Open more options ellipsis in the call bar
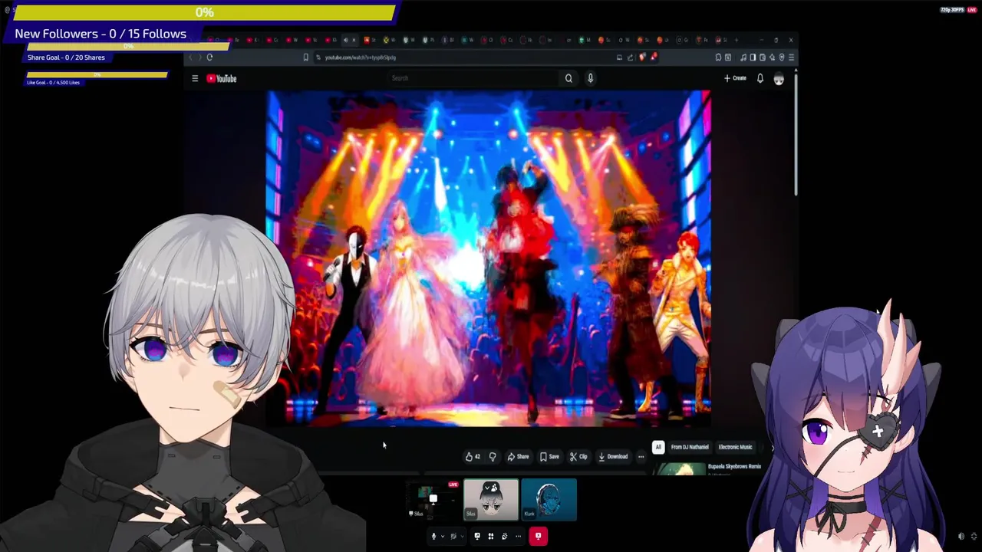The width and height of the screenshot is (982, 552). [x=519, y=537]
